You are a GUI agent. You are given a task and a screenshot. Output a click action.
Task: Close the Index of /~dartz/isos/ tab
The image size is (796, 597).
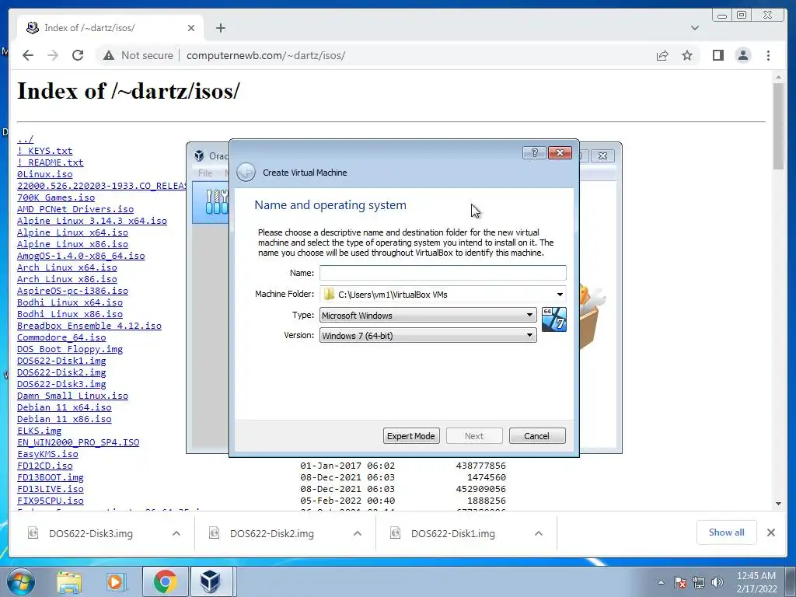click(x=191, y=28)
